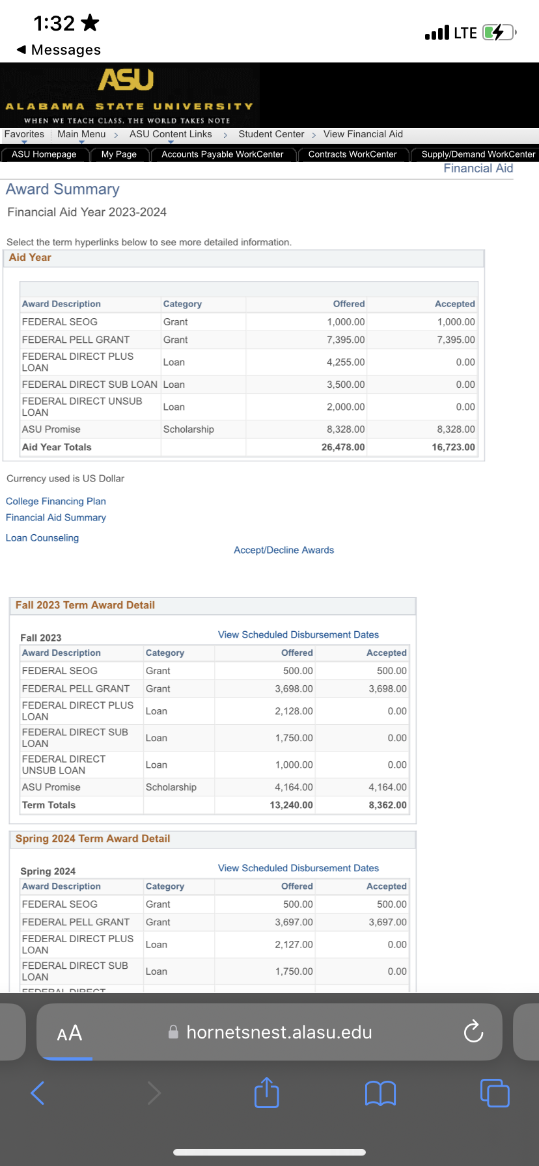Image resolution: width=539 pixels, height=1166 pixels.
Task: Tap Financial Aid Year 2023-2024 text
Action: (x=87, y=212)
